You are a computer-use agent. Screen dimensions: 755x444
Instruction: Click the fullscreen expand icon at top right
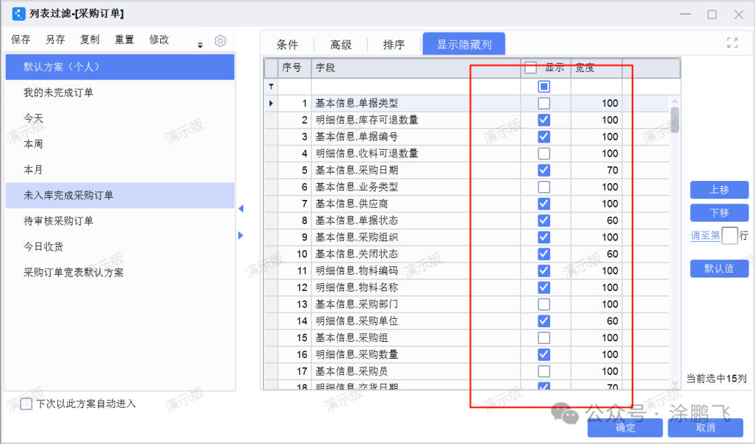(x=732, y=43)
